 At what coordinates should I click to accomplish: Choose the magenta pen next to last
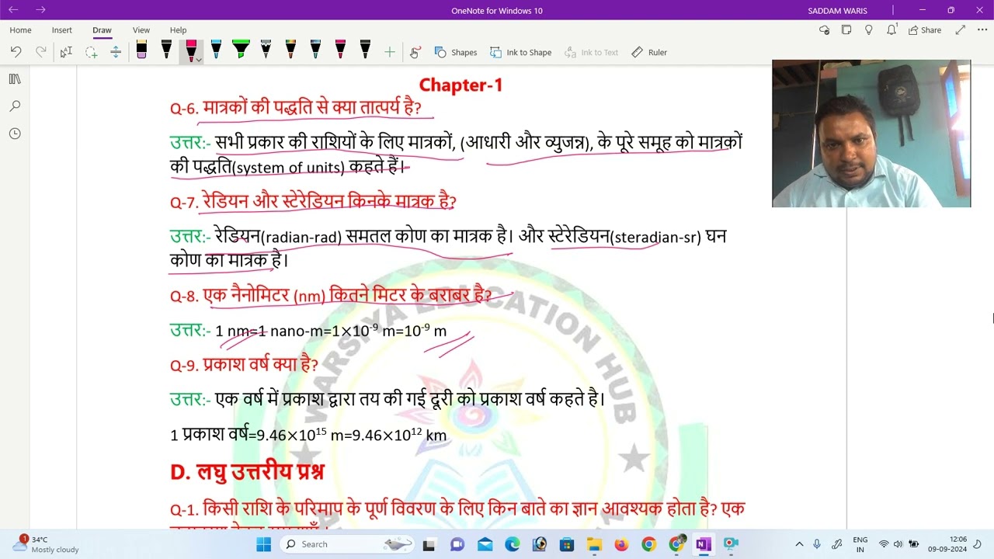340,50
